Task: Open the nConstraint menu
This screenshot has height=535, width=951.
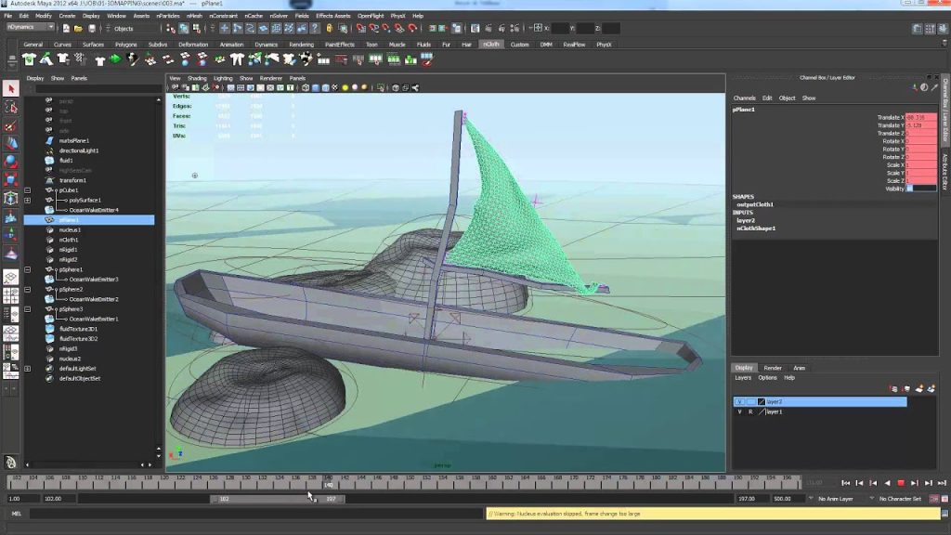Action: 223,16
